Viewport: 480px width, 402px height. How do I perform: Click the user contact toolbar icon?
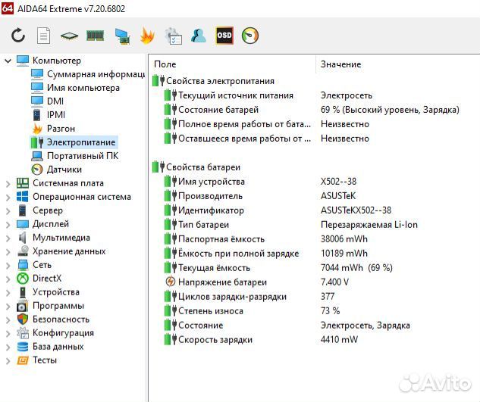tap(199, 36)
